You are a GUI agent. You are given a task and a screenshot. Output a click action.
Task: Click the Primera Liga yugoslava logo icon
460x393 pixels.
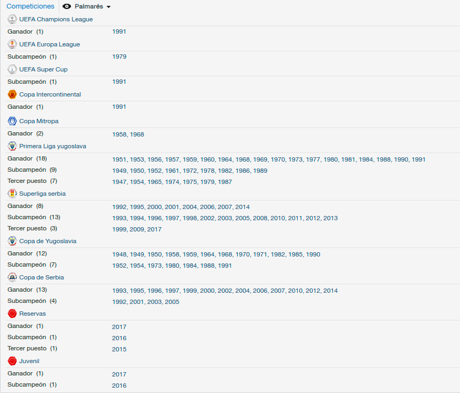click(x=12, y=146)
